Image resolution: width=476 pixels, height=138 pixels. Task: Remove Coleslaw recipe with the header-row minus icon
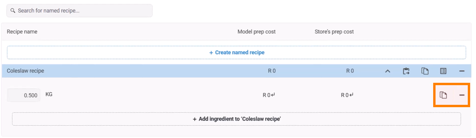(462, 71)
